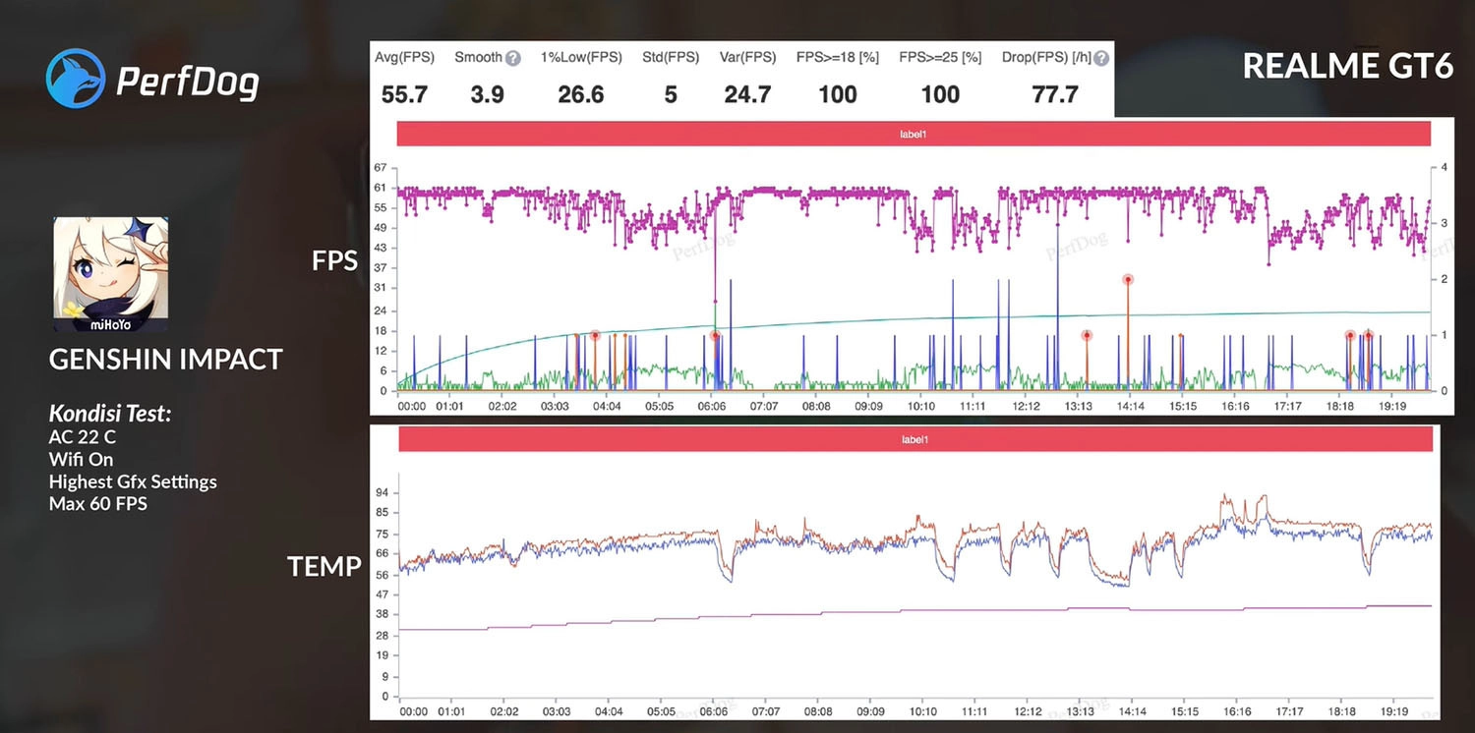
Task: Click the 3.9 smooth value
Action: pyautogui.click(x=487, y=94)
